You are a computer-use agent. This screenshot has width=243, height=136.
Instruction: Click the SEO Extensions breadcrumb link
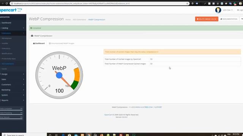click(79, 20)
